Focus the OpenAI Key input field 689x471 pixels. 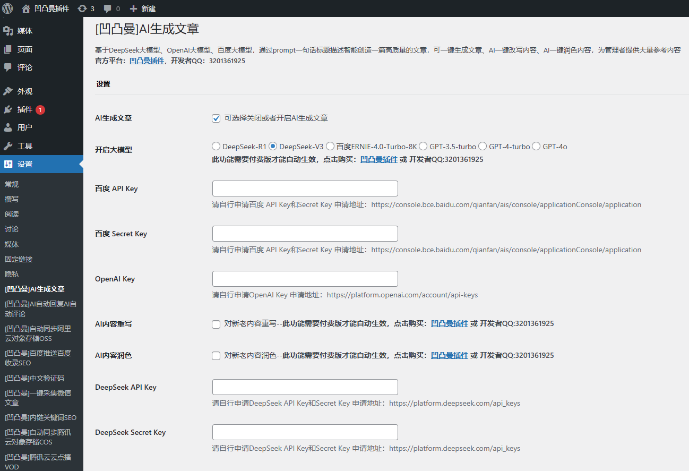pyautogui.click(x=305, y=279)
